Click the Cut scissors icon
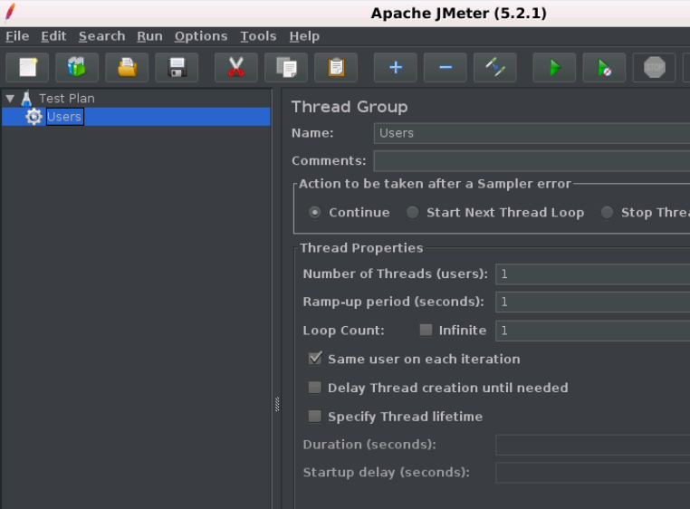The height and width of the screenshot is (509, 690). coord(235,67)
